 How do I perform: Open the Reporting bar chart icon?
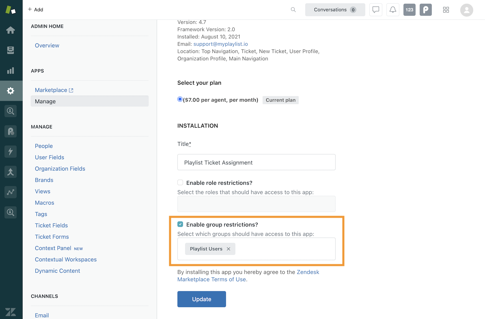11,71
